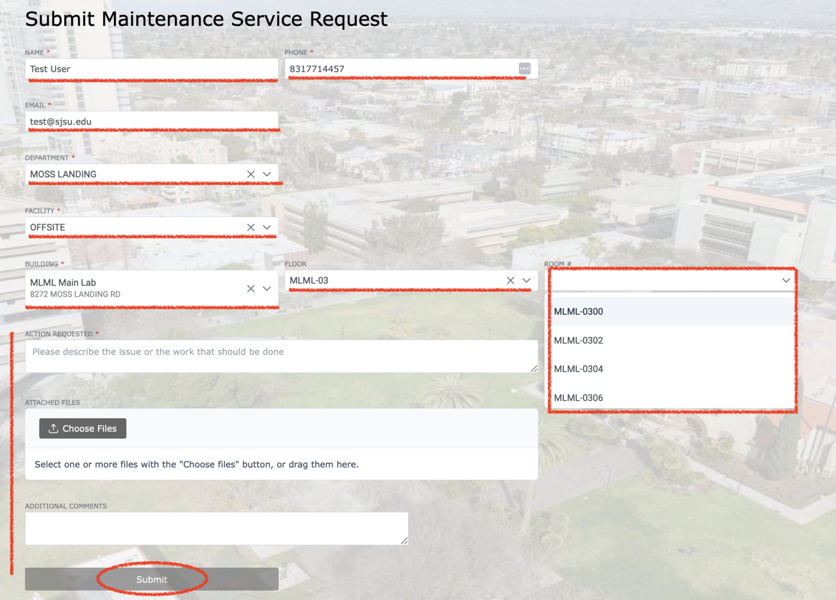Click the Additional Comments text box
836x600 pixels.
coord(216,528)
